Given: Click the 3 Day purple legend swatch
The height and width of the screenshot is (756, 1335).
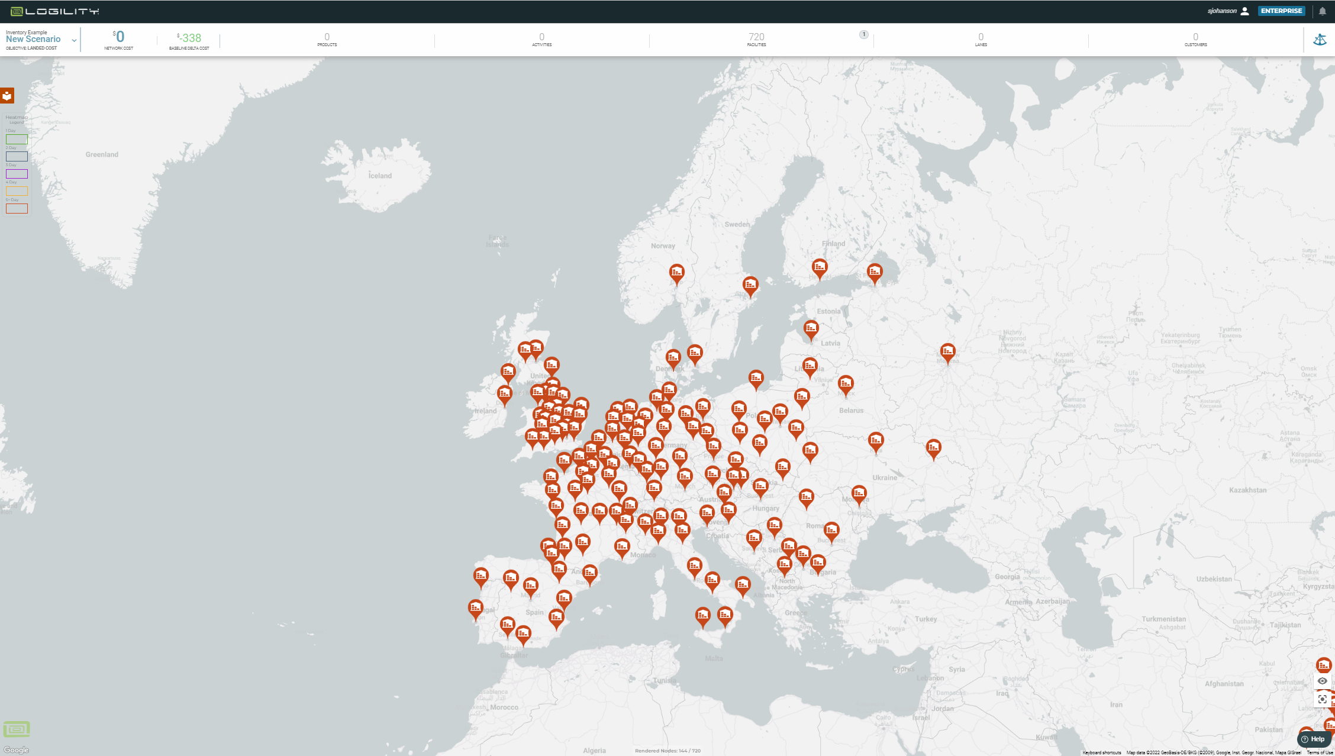Looking at the screenshot, I should point(17,174).
